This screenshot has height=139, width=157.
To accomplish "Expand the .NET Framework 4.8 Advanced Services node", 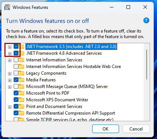I will click(x=10, y=54).
